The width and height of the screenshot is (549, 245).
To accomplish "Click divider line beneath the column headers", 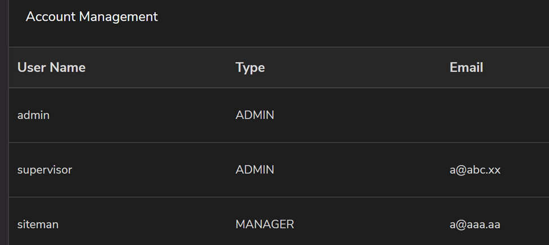I will point(279,88).
